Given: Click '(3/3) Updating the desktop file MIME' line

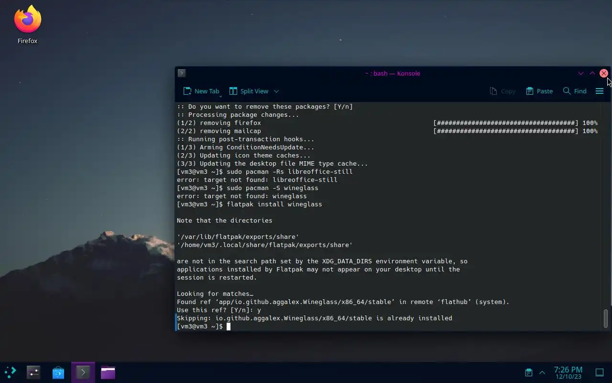Looking at the screenshot, I should point(273,164).
